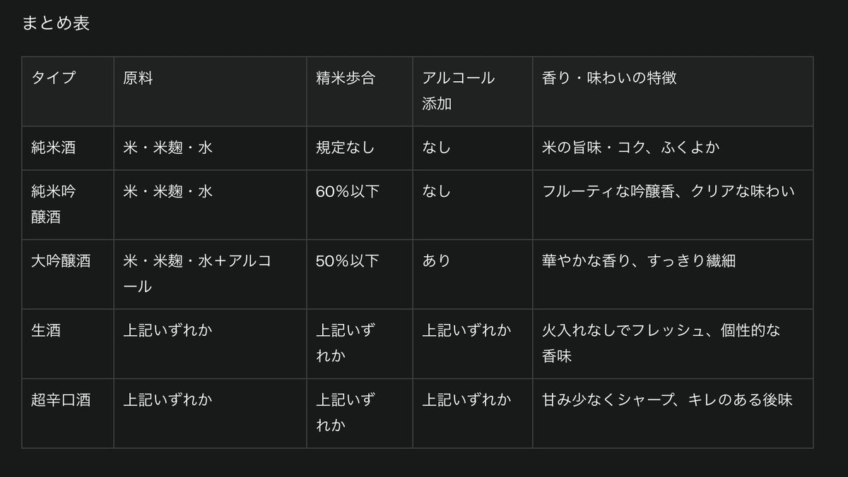Click the 純米酒 row label
The height and width of the screenshot is (477, 848).
[68, 148]
